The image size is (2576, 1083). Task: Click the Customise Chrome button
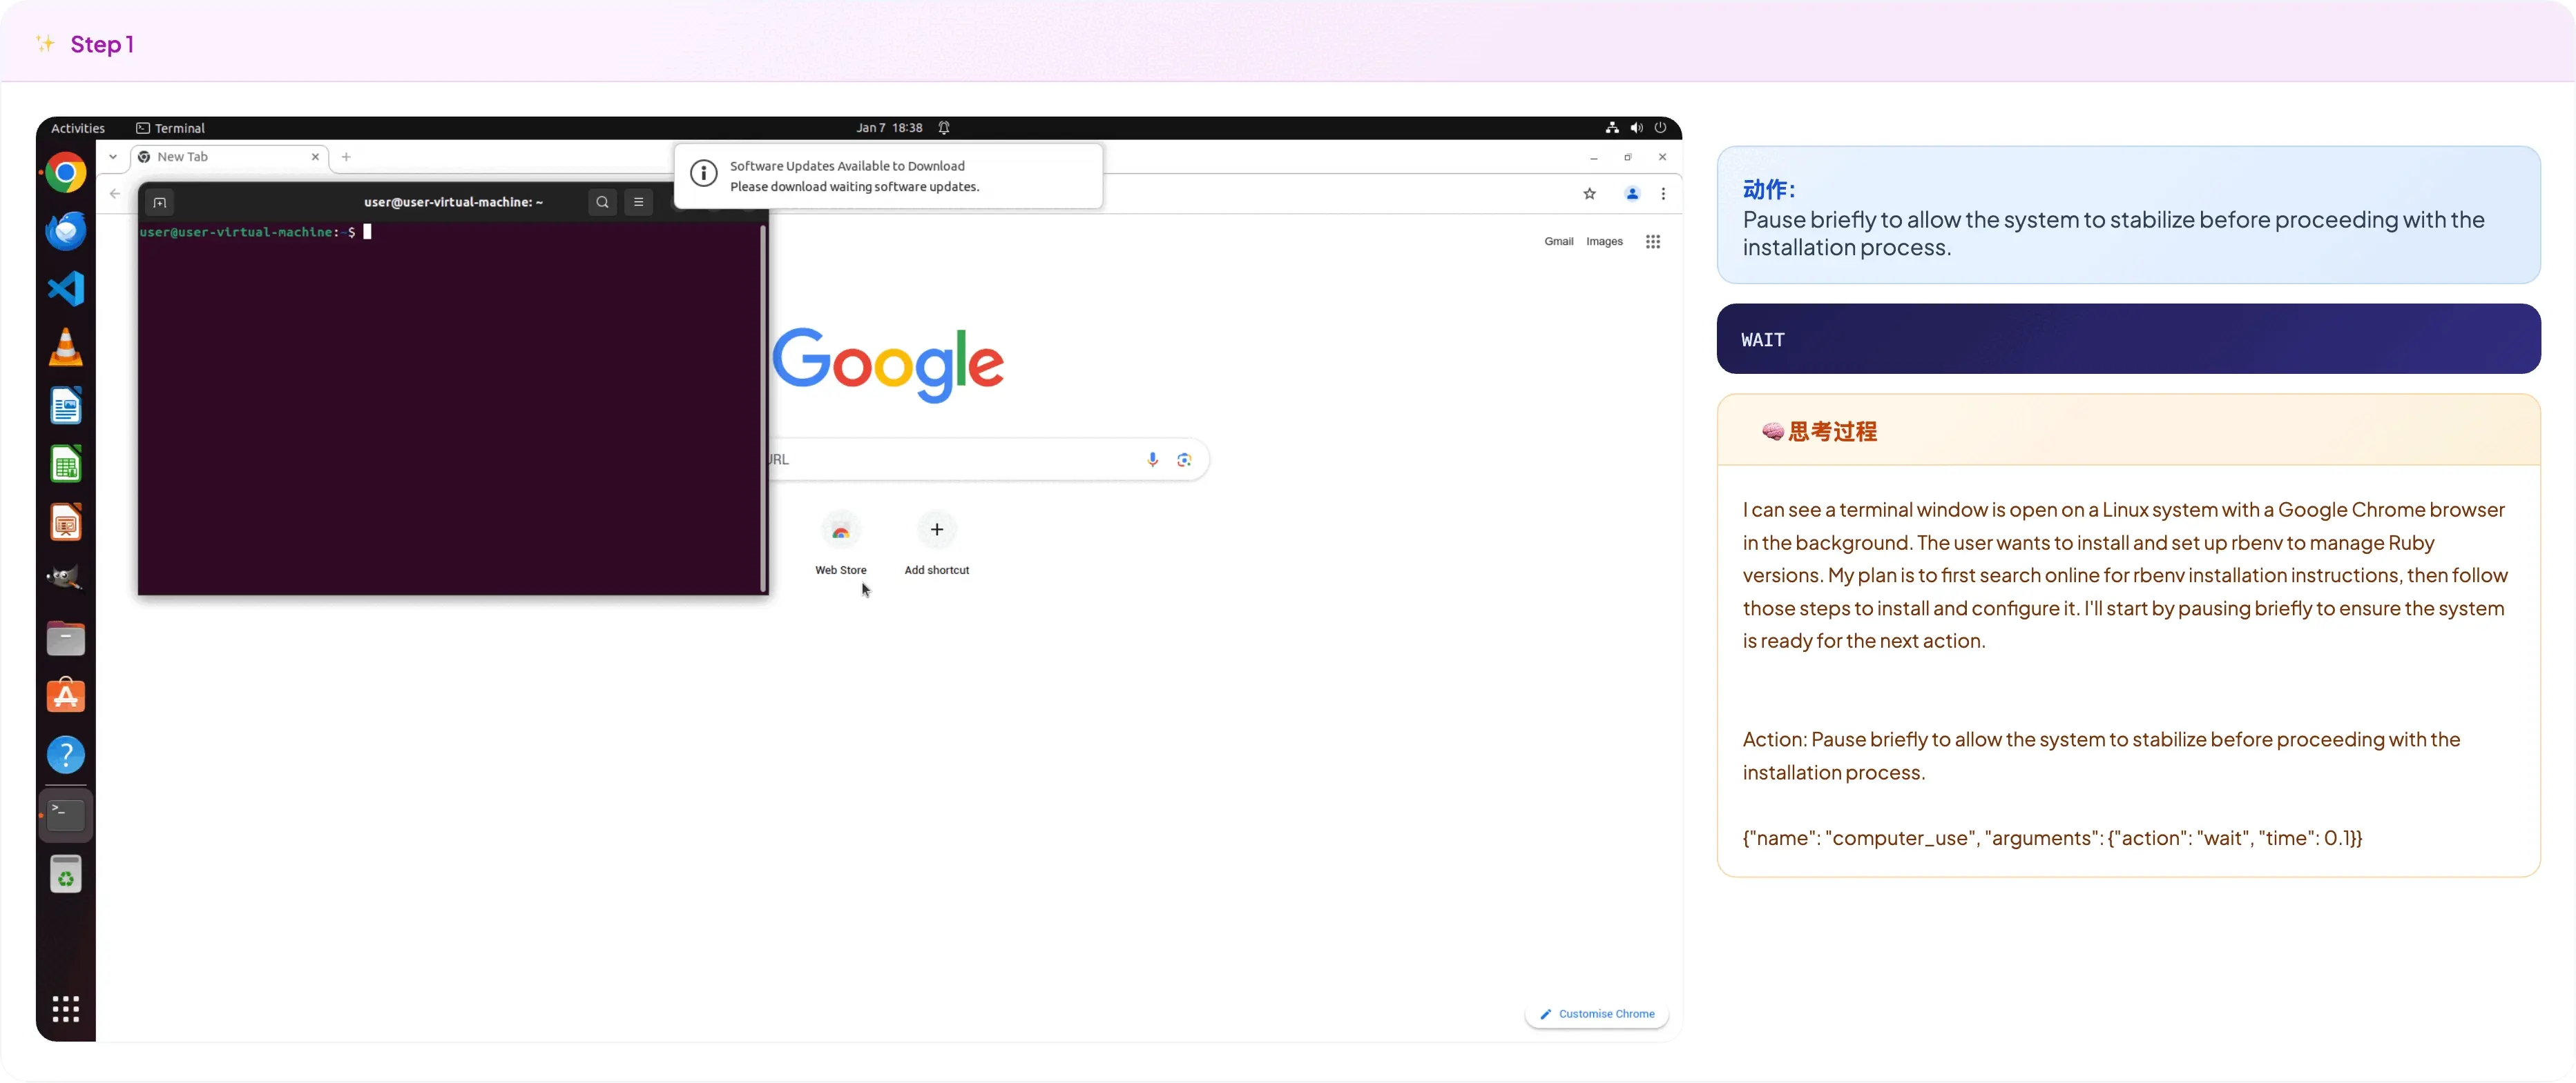(1596, 1014)
